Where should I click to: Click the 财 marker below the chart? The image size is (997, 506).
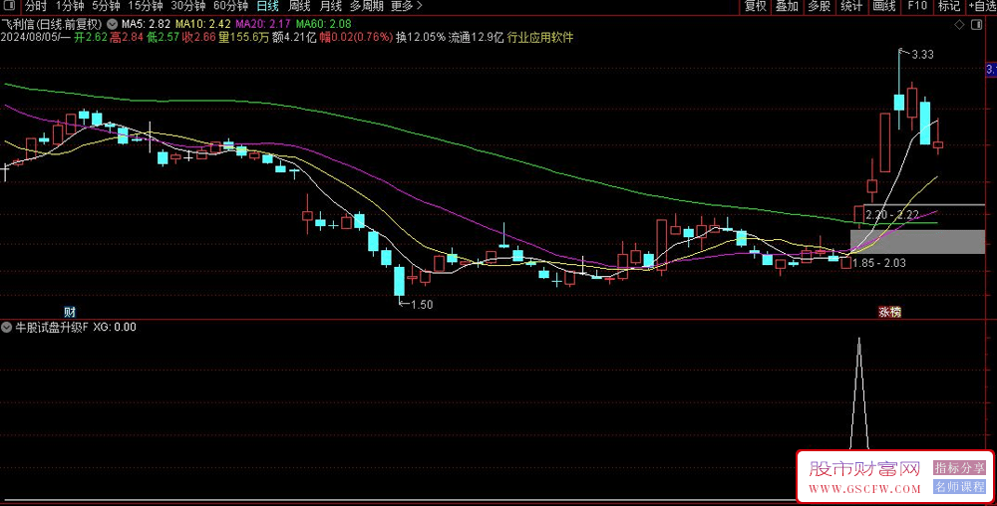coord(70,312)
